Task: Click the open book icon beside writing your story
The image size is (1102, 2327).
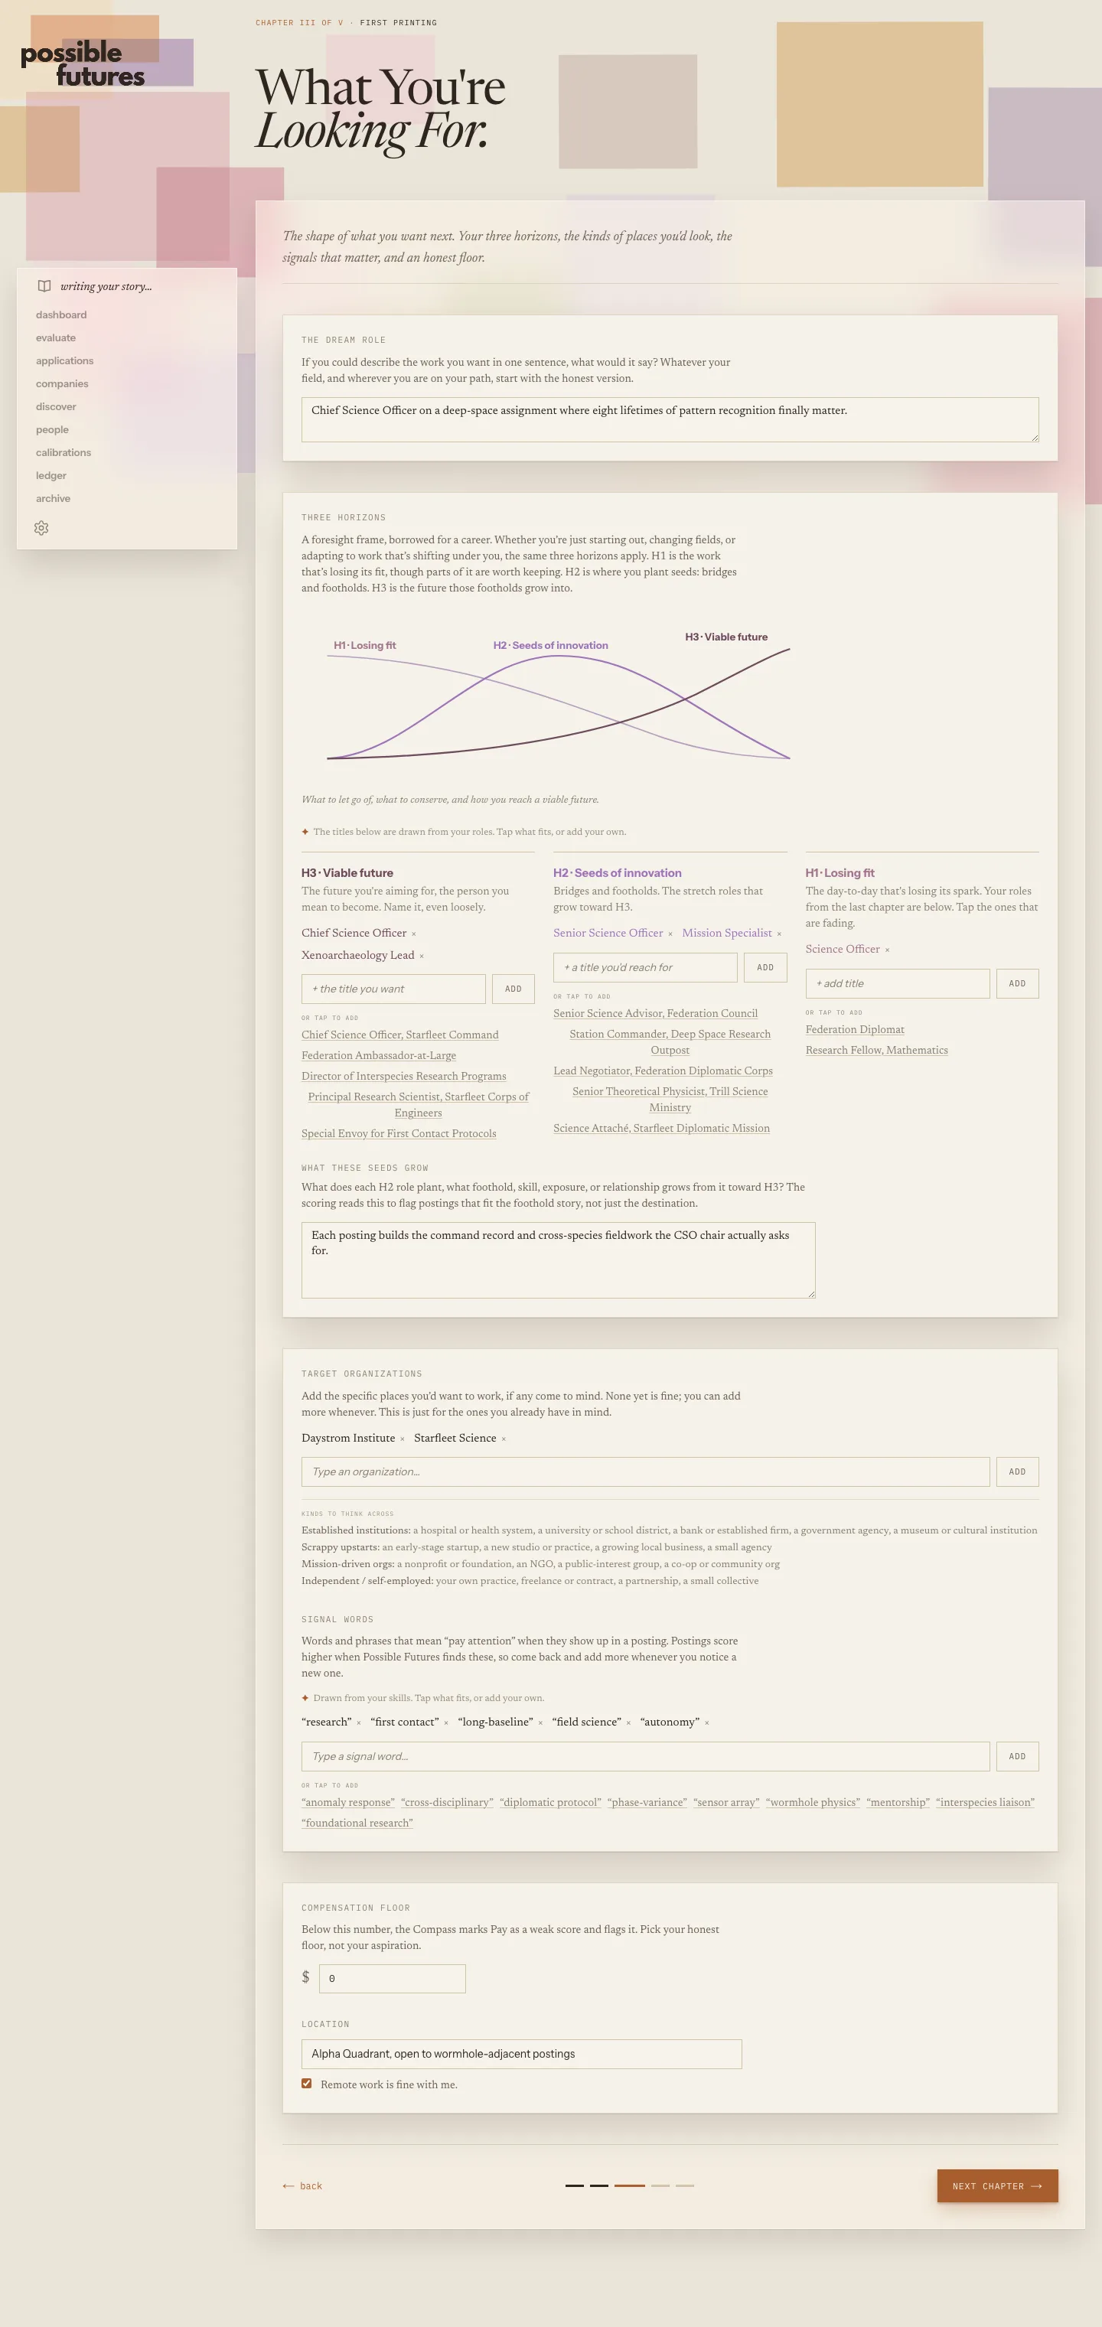Action: (44, 286)
